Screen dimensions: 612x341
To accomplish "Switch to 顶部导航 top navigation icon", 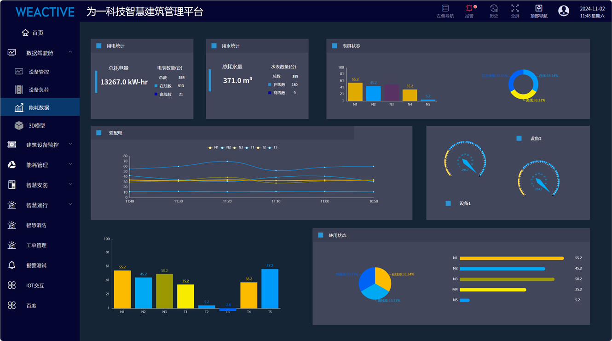I will pyautogui.click(x=538, y=9).
